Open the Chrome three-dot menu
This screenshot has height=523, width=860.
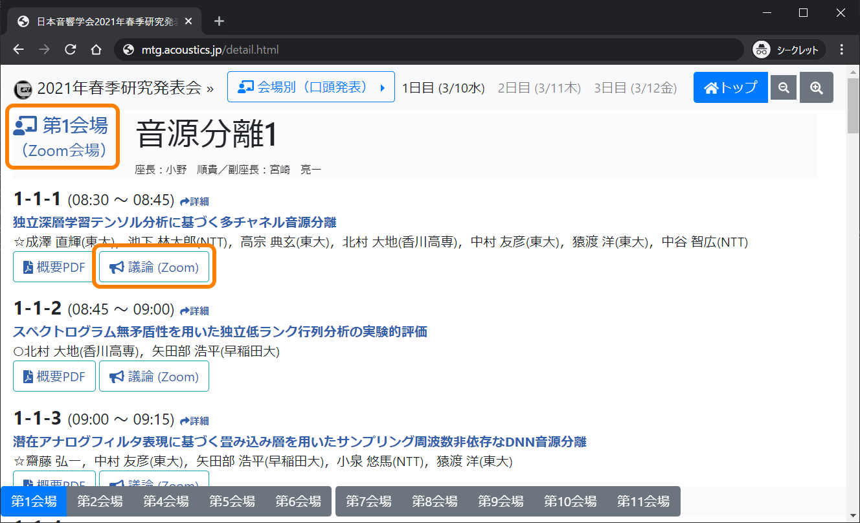click(x=842, y=50)
